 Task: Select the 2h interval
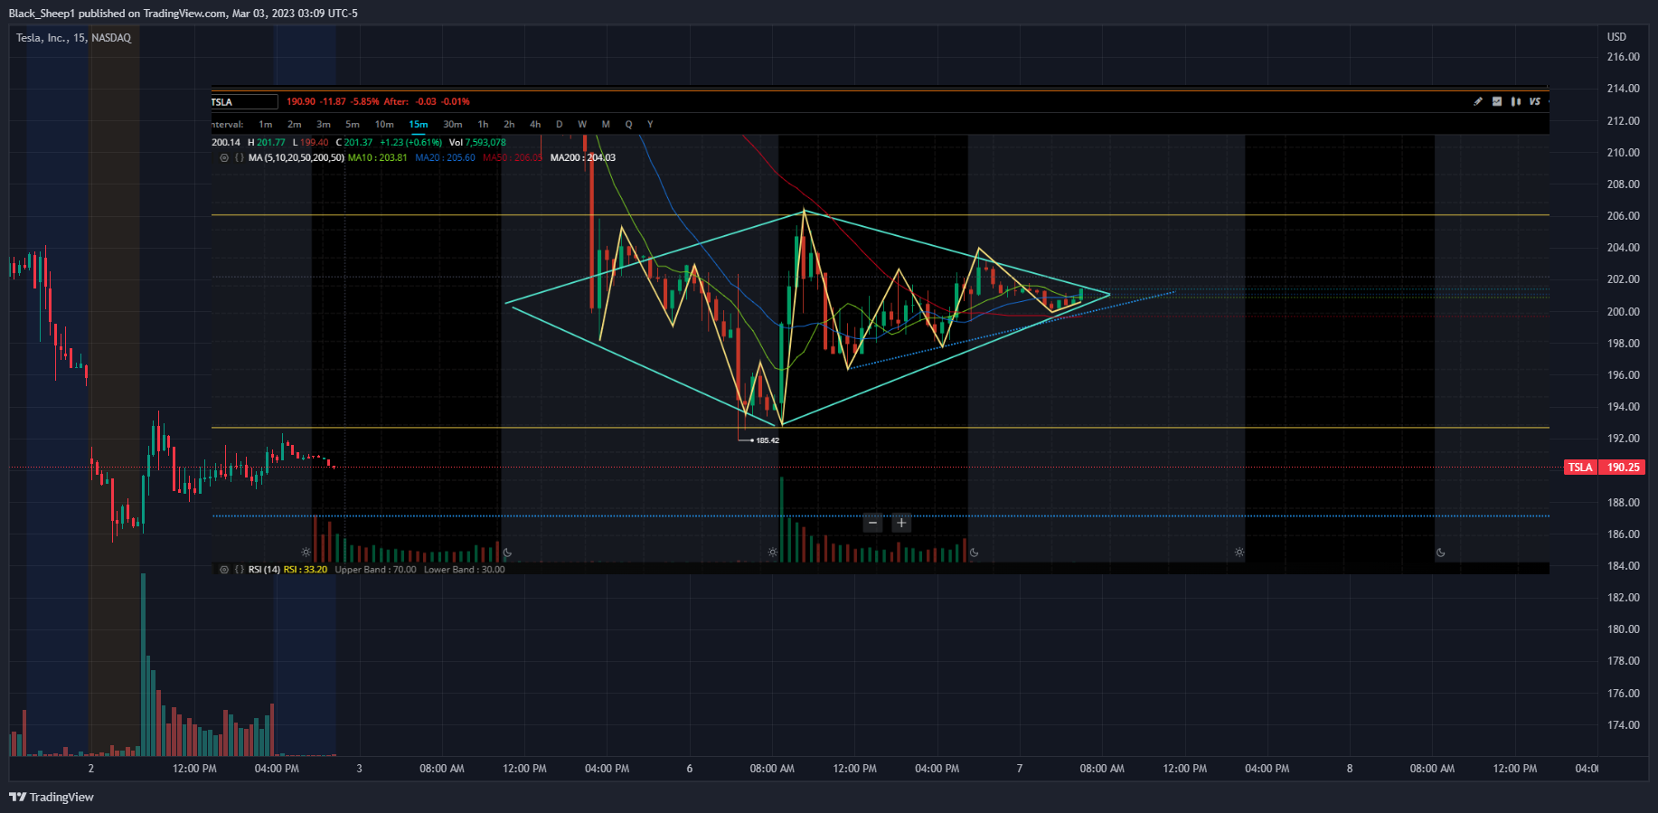(x=510, y=125)
